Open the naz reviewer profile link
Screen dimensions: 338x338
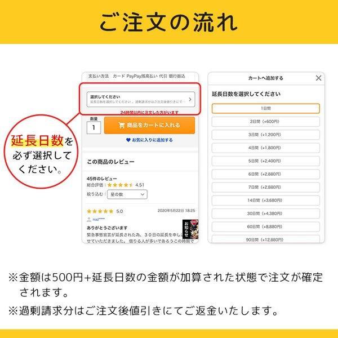click(99, 220)
